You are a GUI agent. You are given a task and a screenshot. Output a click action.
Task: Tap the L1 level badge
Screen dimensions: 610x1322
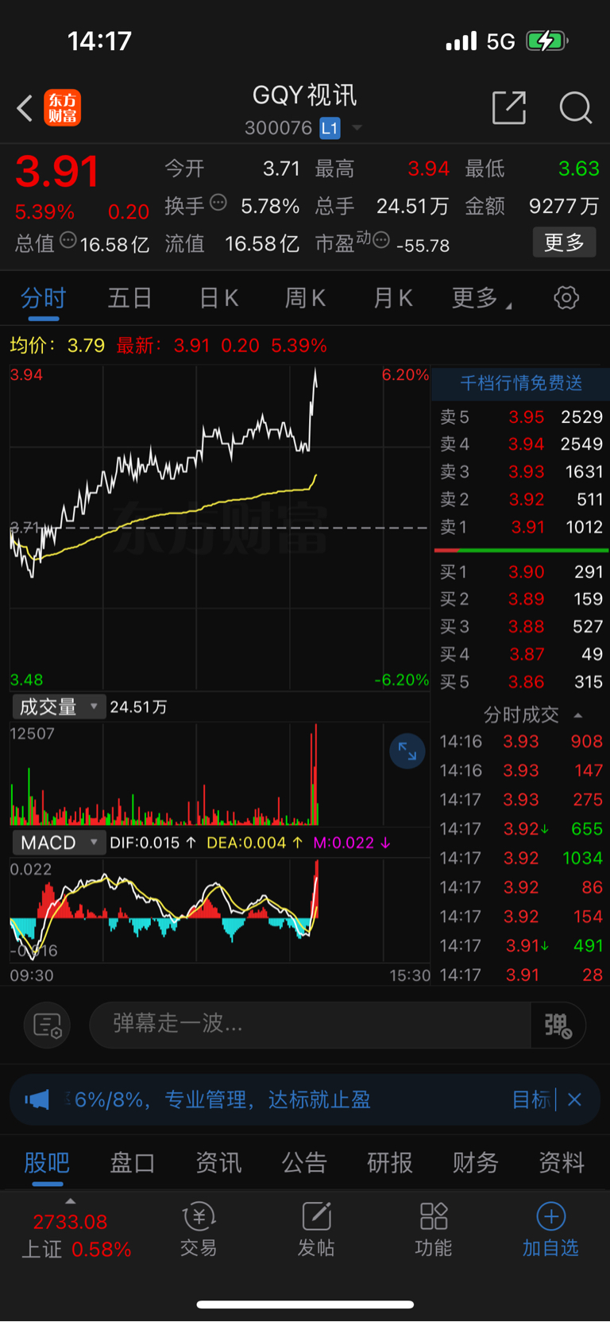tap(330, 128)
